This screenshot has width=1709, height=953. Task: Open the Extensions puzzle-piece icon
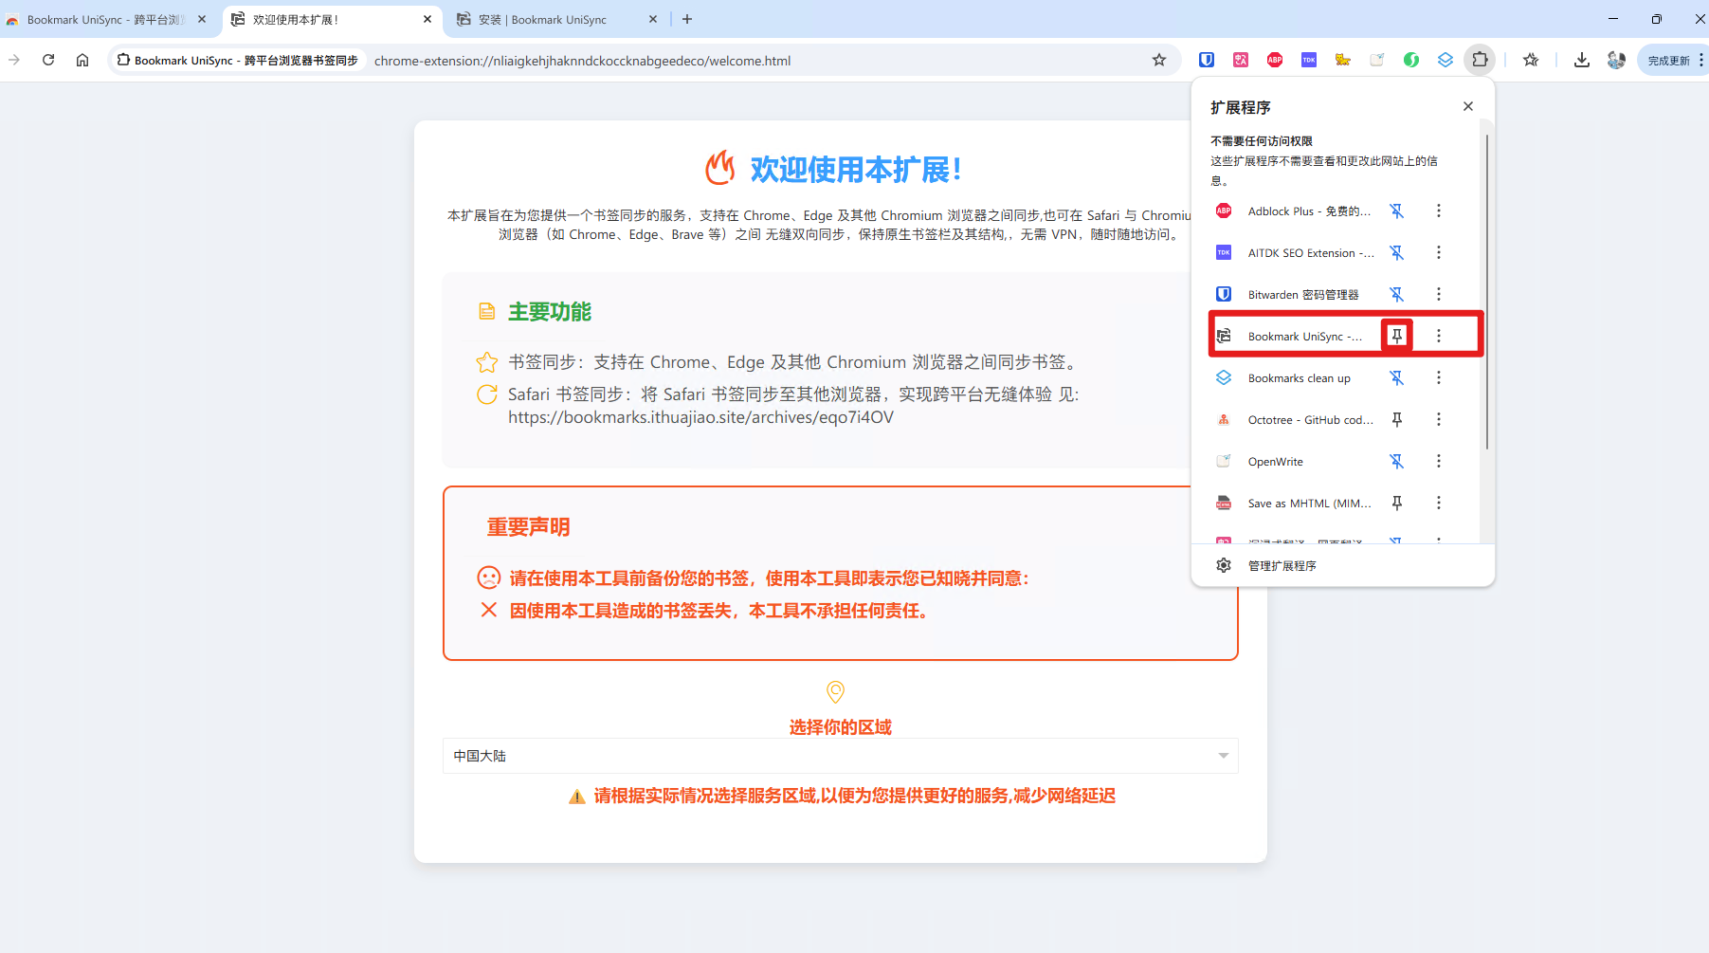(x=1480, y=60)
